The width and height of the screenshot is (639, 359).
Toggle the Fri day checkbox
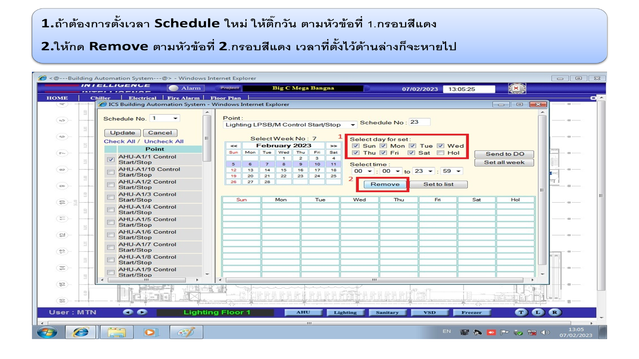(383, 153)
